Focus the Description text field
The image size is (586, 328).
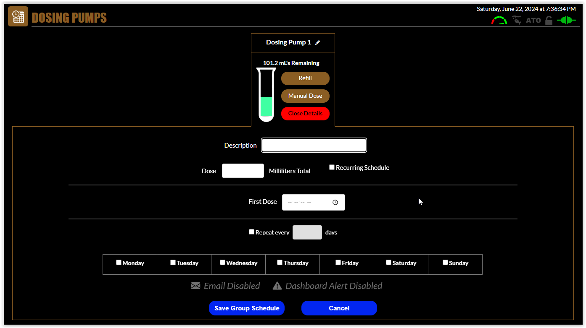[x=314, y=145]
